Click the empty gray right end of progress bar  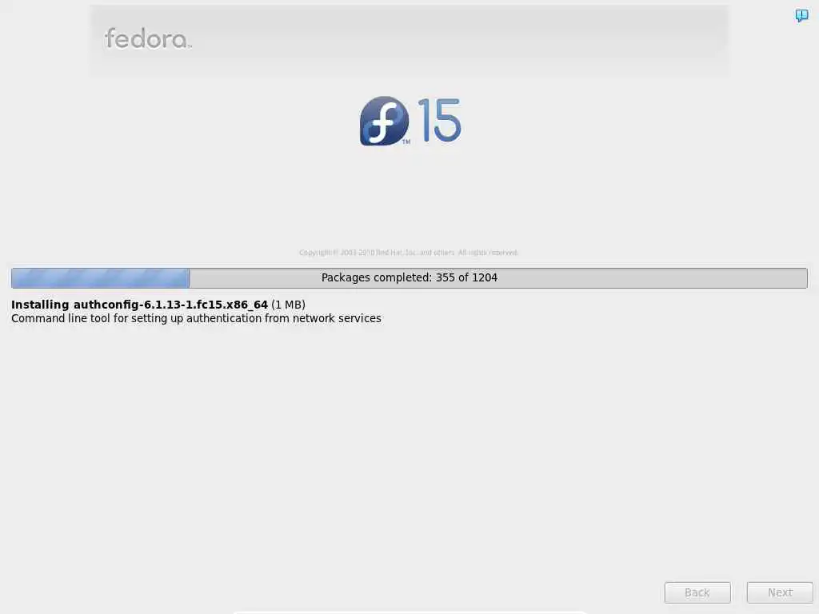[653, 277]
